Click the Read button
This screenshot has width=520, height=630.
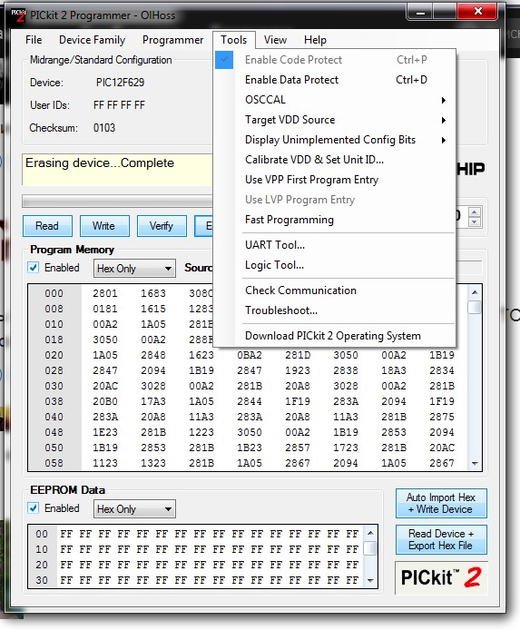47,226
